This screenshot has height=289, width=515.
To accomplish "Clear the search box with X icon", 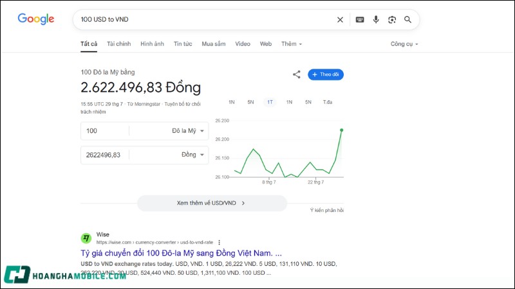I will coord(340,20).
